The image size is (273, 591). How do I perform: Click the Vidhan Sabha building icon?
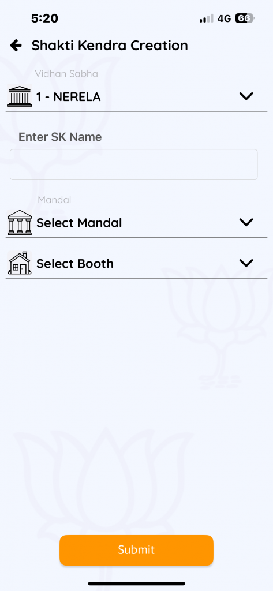tap(20, 96)
